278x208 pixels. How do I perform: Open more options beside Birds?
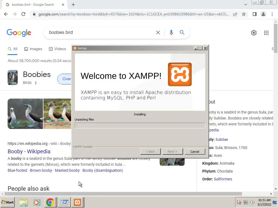click(36, 83)
